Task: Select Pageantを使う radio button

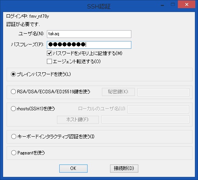Action: tap(14, 153)
